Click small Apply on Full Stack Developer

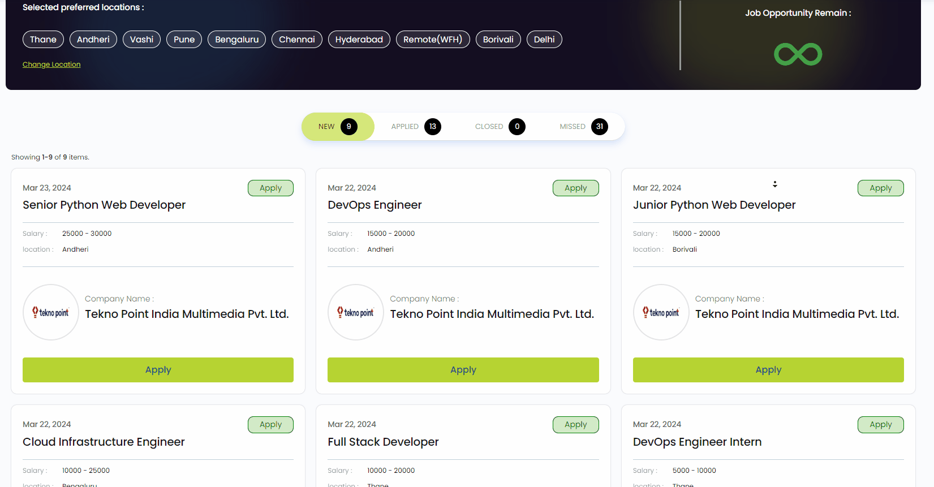click(x=576, y=425)
